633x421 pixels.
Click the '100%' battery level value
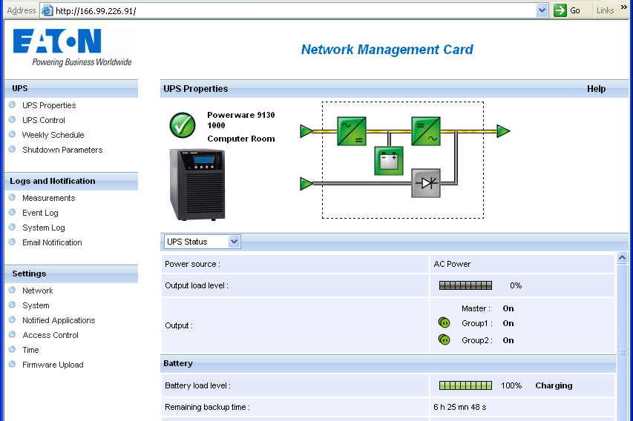point(511,385)
